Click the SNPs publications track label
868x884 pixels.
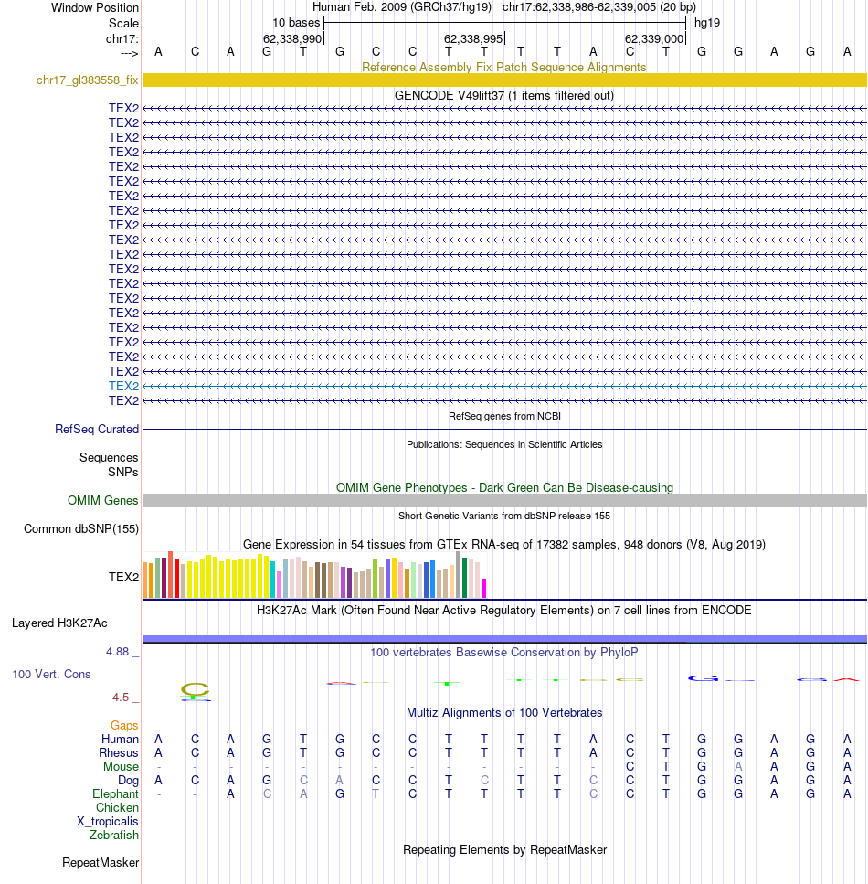(x=122, y=473)
